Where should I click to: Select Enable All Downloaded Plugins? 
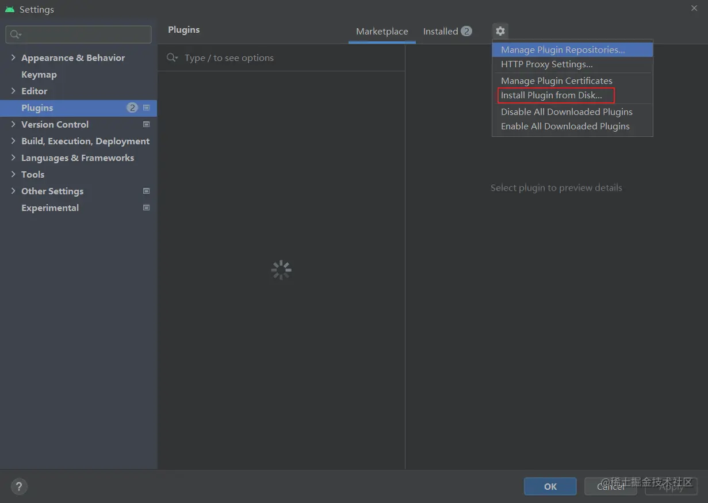point(572,126)
